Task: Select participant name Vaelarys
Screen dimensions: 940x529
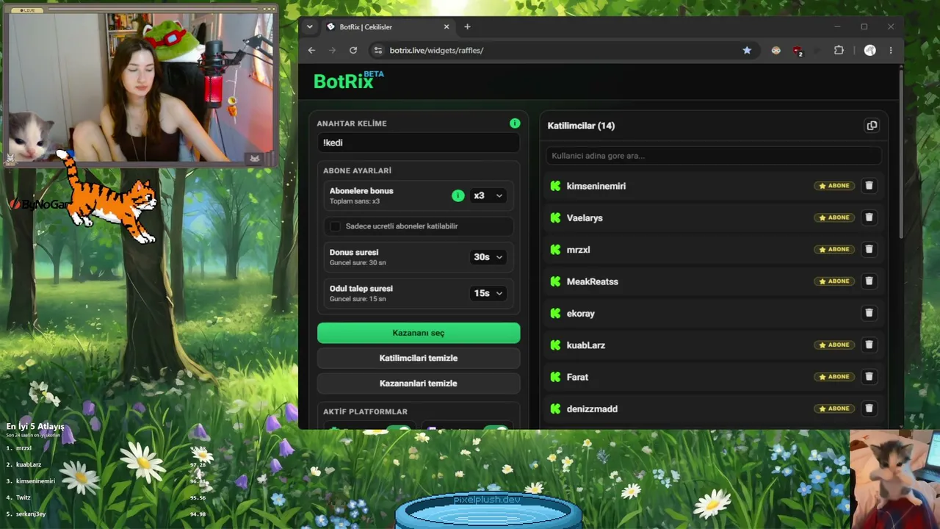Action: tap(585, 217)
